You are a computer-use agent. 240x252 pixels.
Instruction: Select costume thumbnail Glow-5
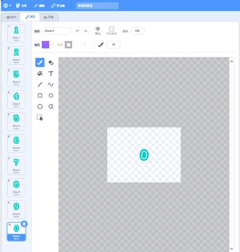point(16,121)
